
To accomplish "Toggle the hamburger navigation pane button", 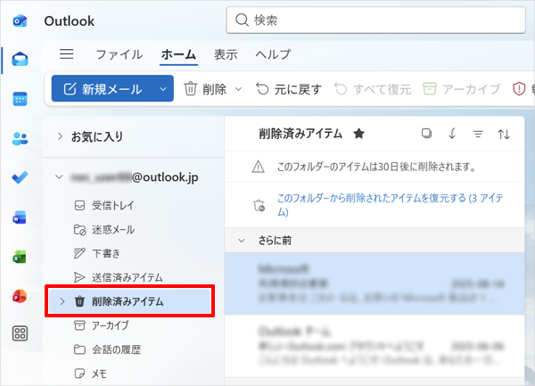I will pyautogui.click(x=67, y=53).
